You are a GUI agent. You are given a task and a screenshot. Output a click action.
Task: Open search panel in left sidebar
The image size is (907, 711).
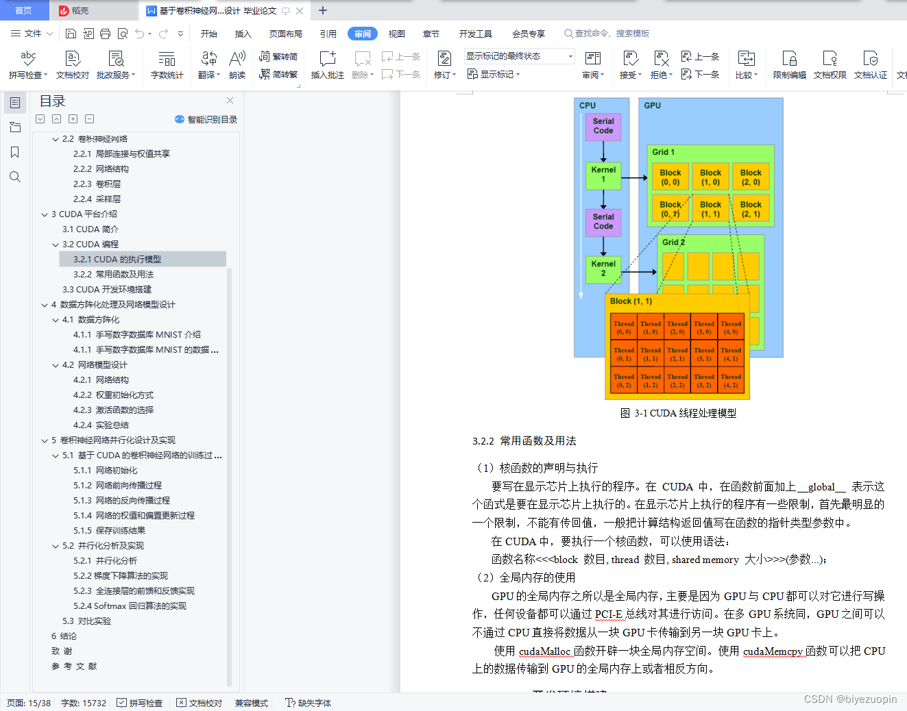(14, 177)
